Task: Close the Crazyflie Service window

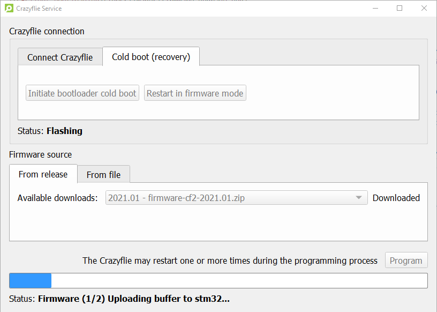Action: coord(424,8)
